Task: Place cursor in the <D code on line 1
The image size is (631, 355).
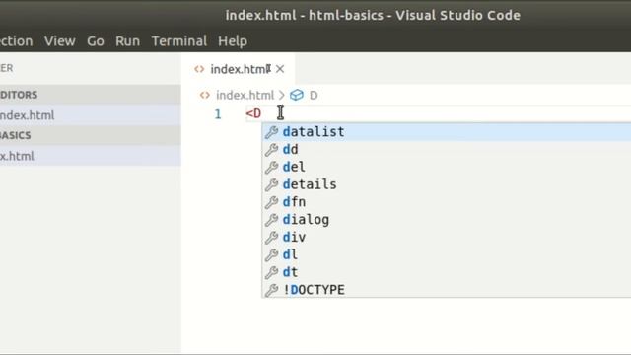Action: [253, 114]
